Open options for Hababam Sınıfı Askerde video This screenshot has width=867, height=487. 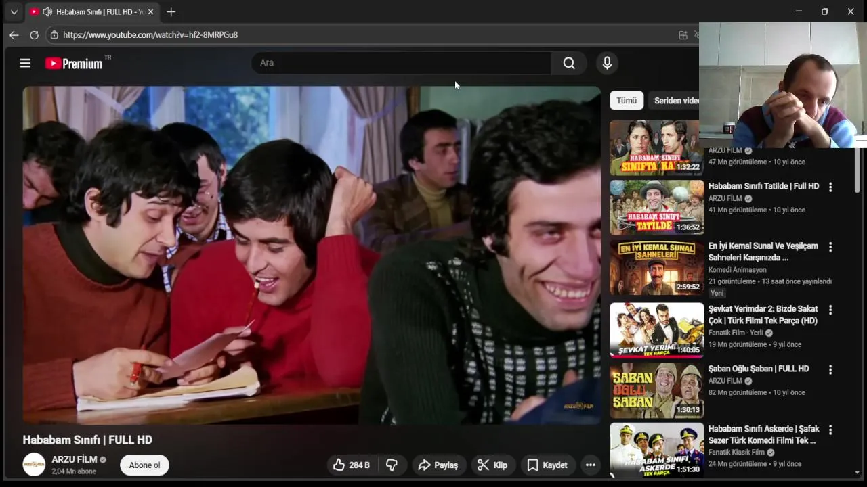[830, 430]
